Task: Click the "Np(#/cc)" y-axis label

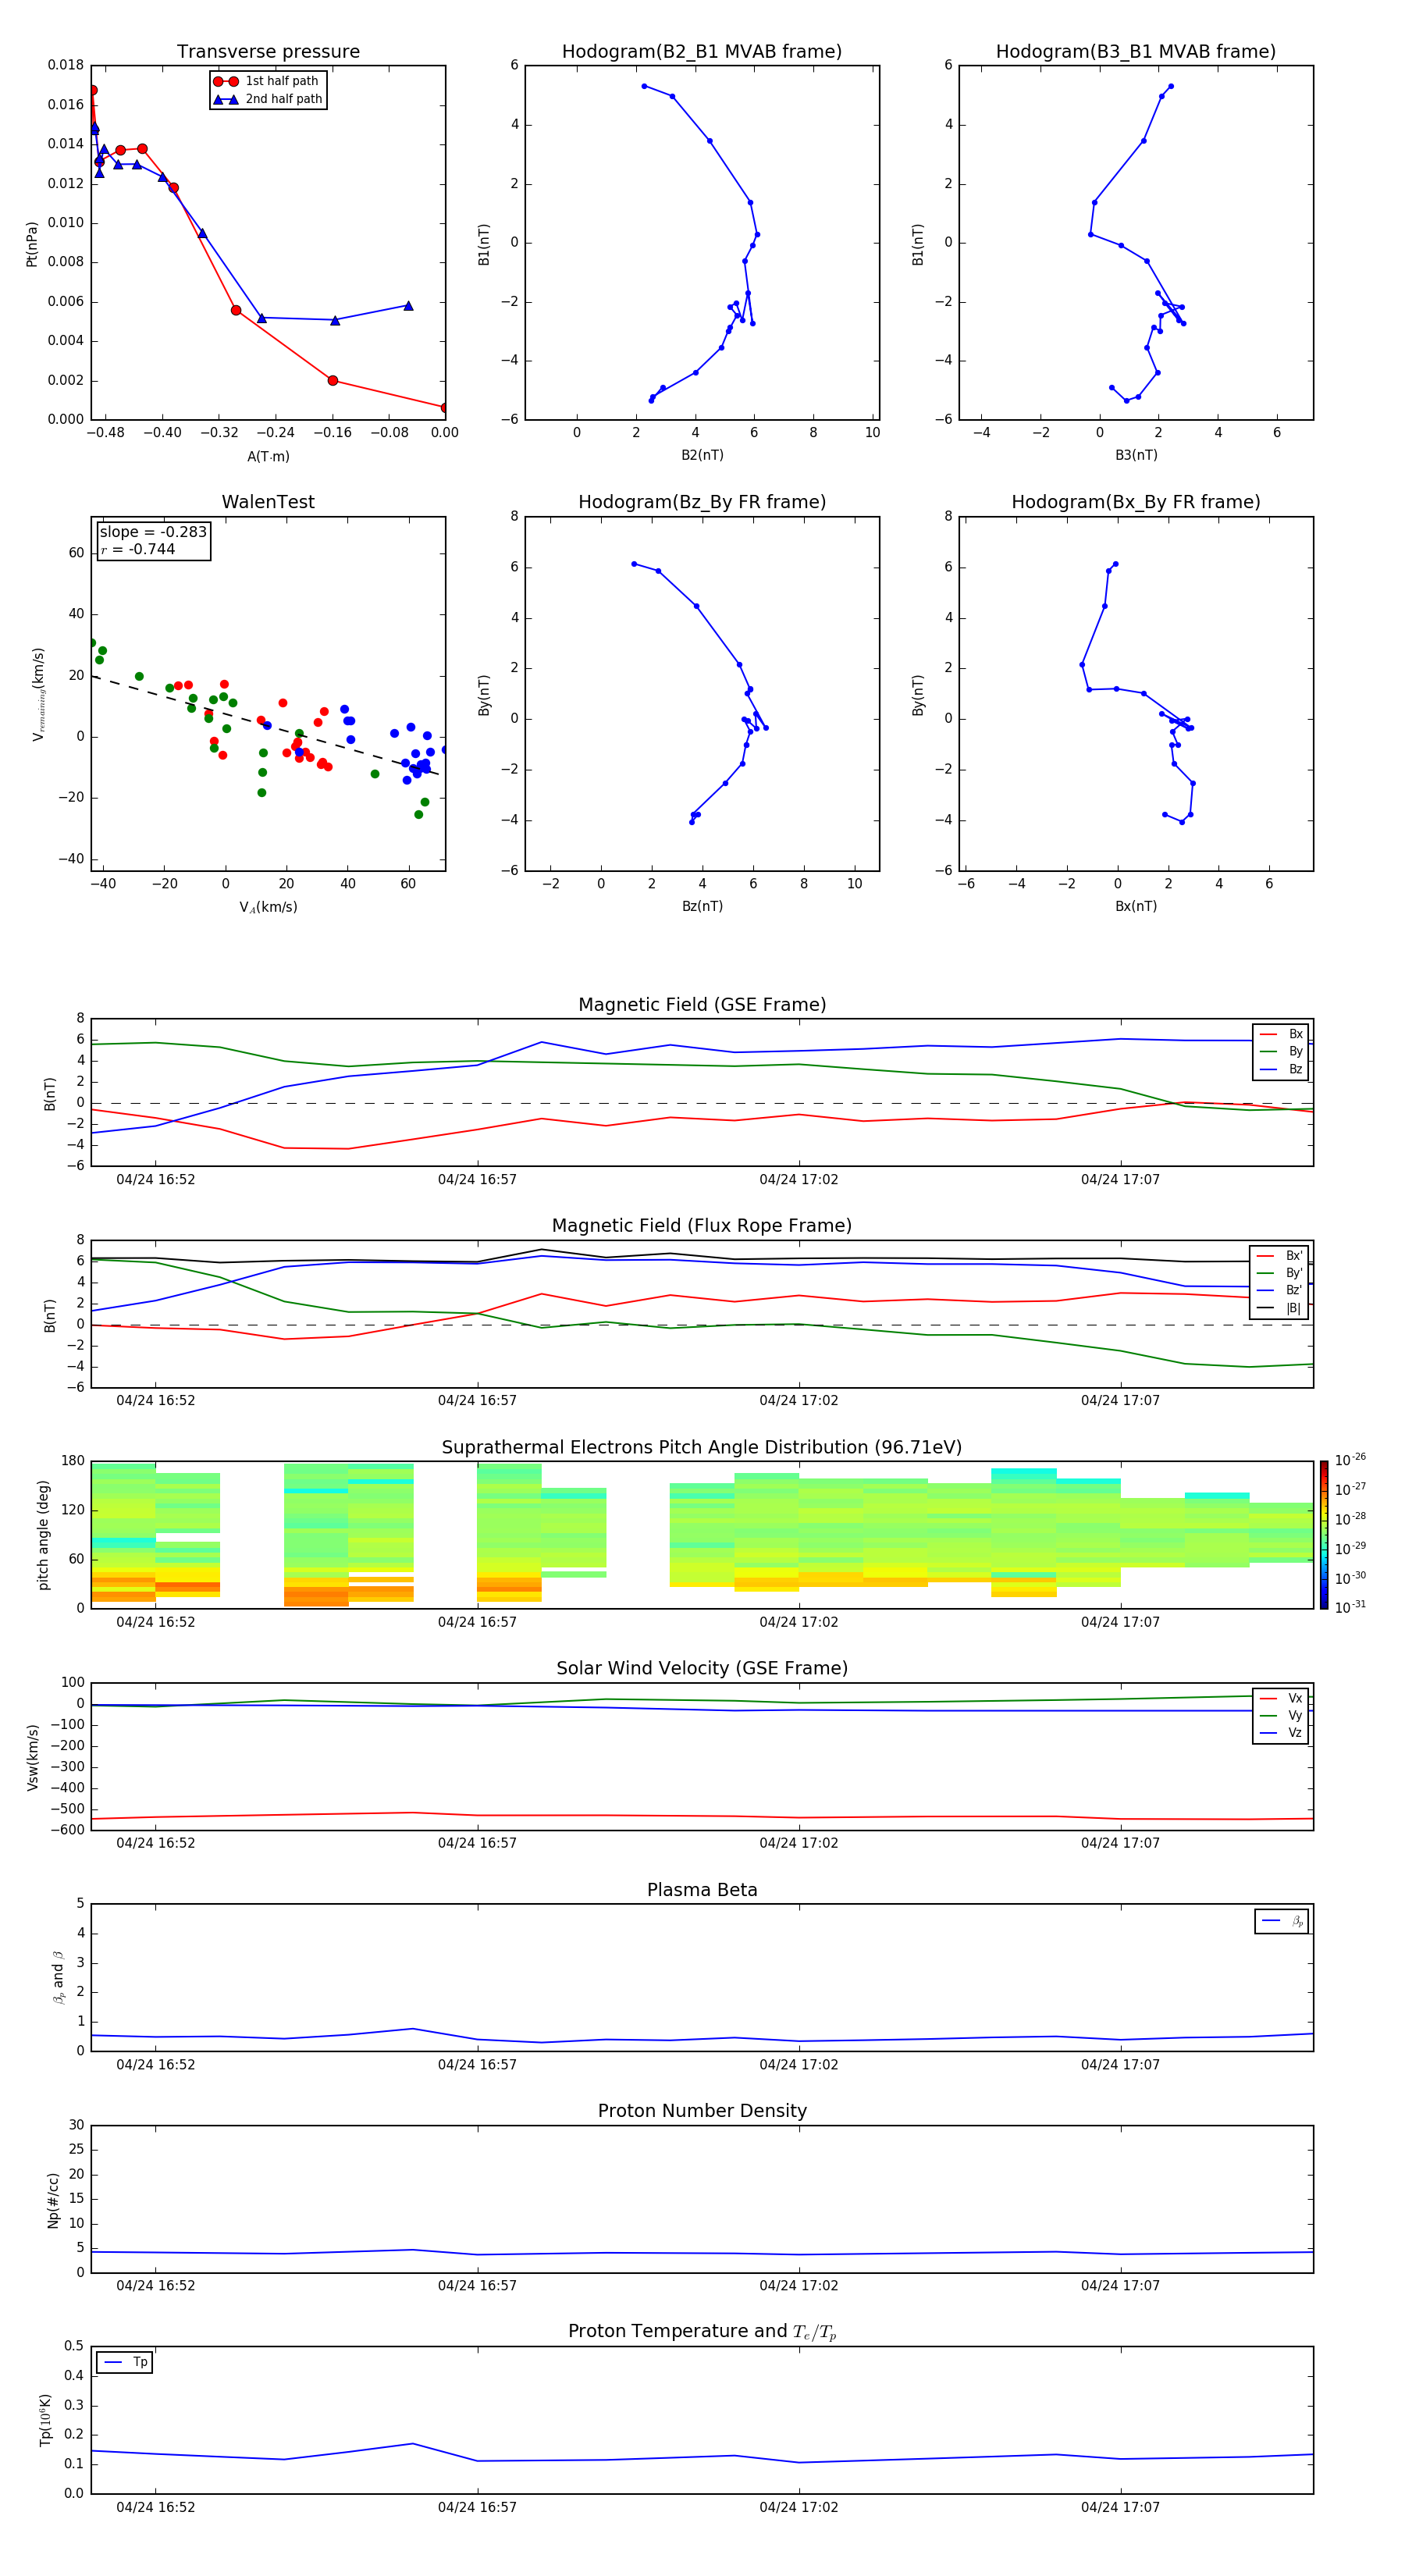Action: click(x=53, y=2200)
